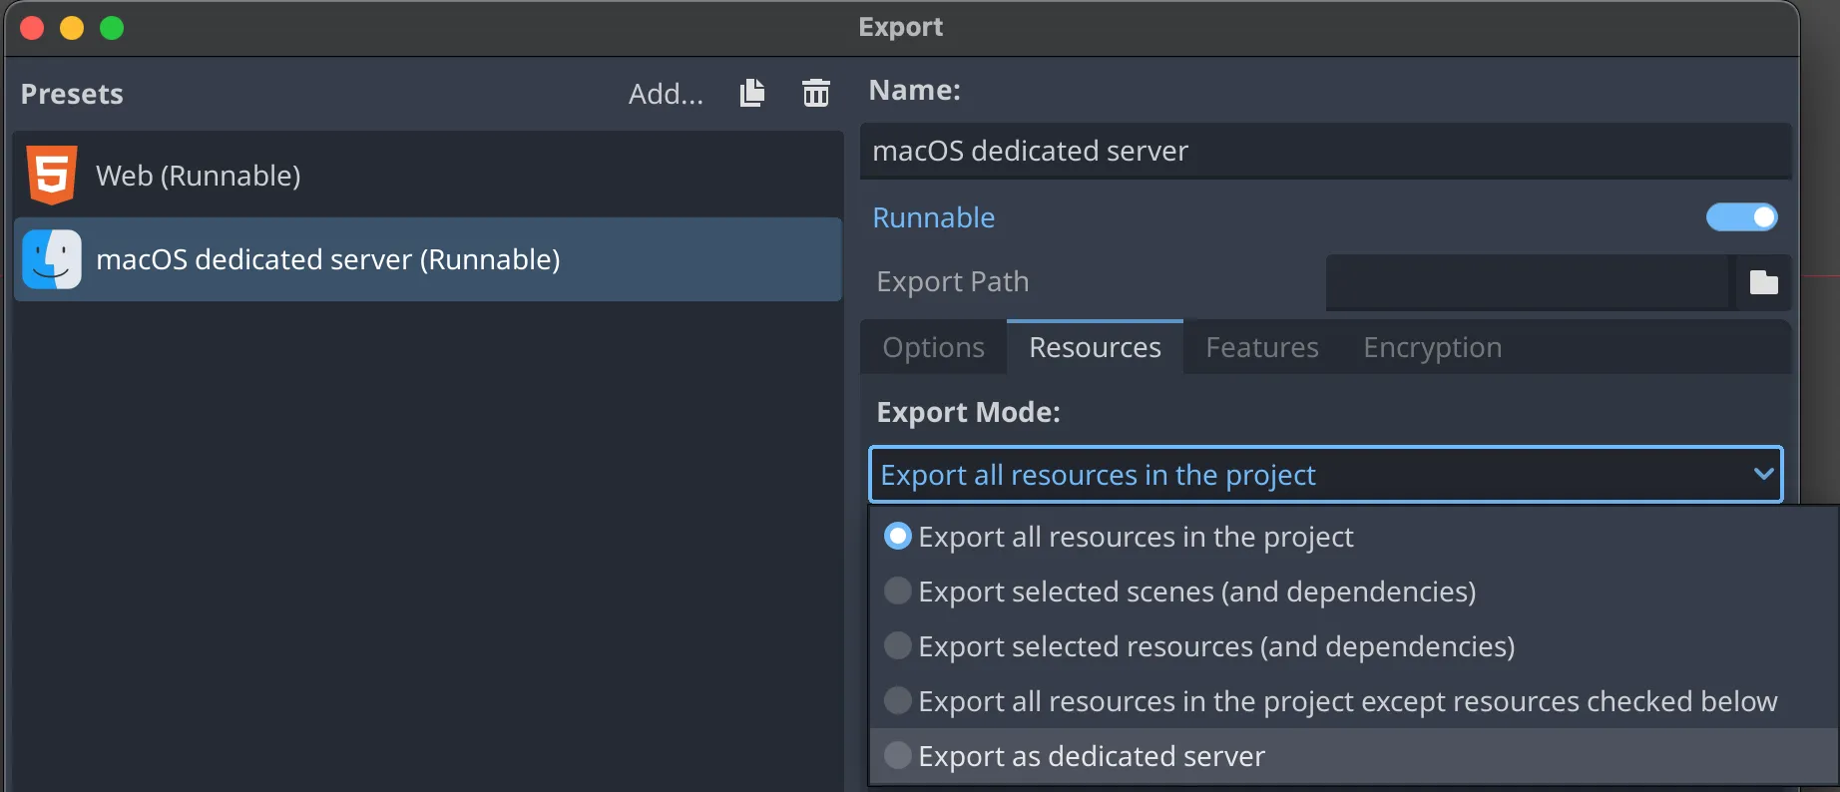Click Add... to create a new preset
1840x792 pixels.
tap(666, 94)
